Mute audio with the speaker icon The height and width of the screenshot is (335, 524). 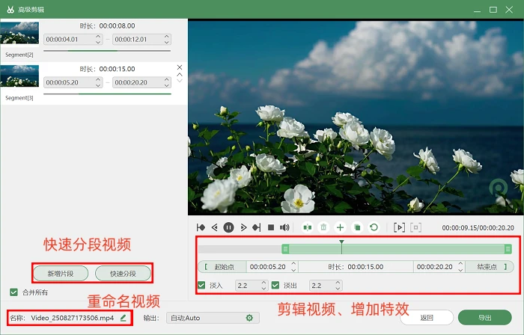point(284,227)
